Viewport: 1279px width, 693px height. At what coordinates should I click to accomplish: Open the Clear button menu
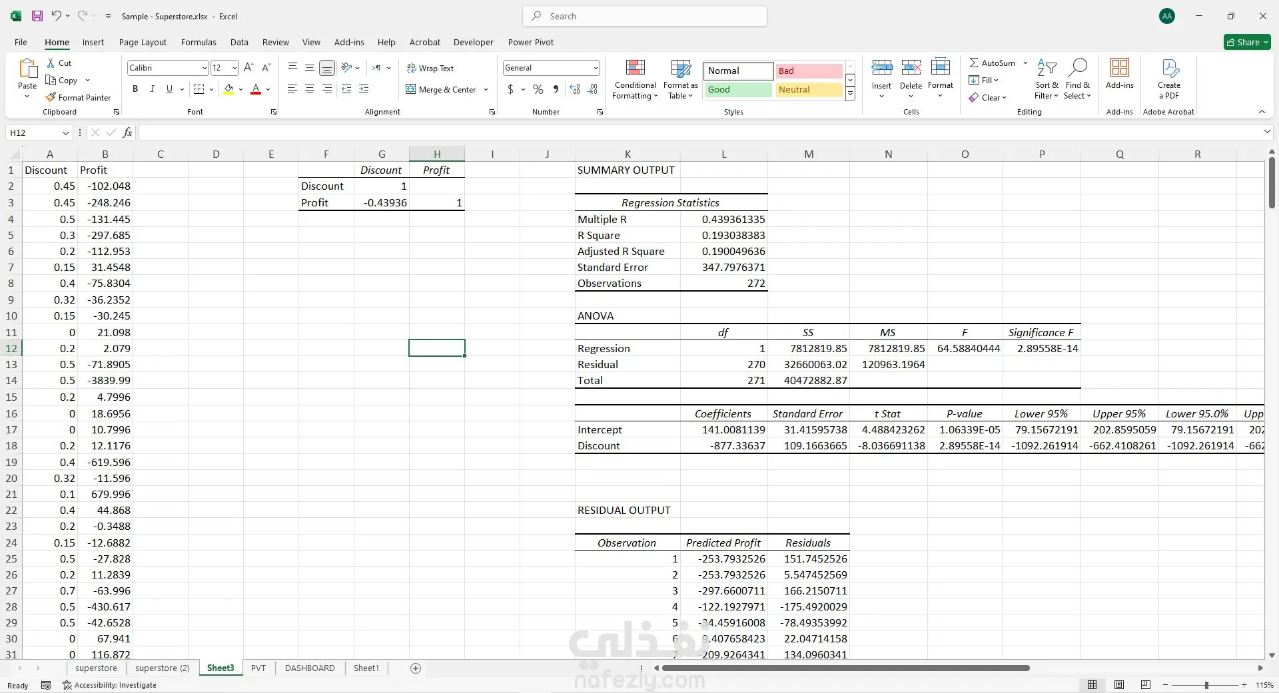pyautogui.click(x=988, y=97)
